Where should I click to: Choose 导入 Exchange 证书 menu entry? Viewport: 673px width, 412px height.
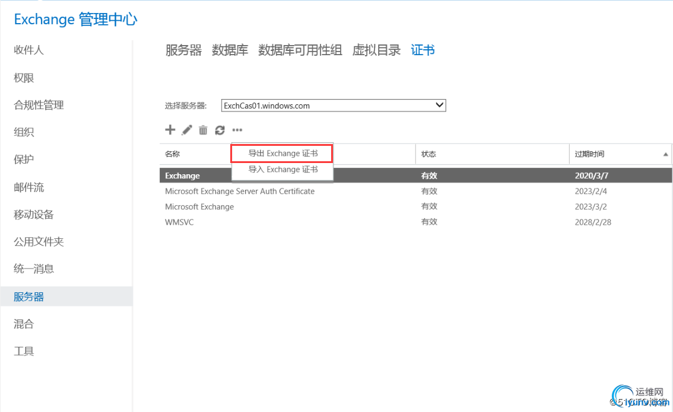(283, 170)
